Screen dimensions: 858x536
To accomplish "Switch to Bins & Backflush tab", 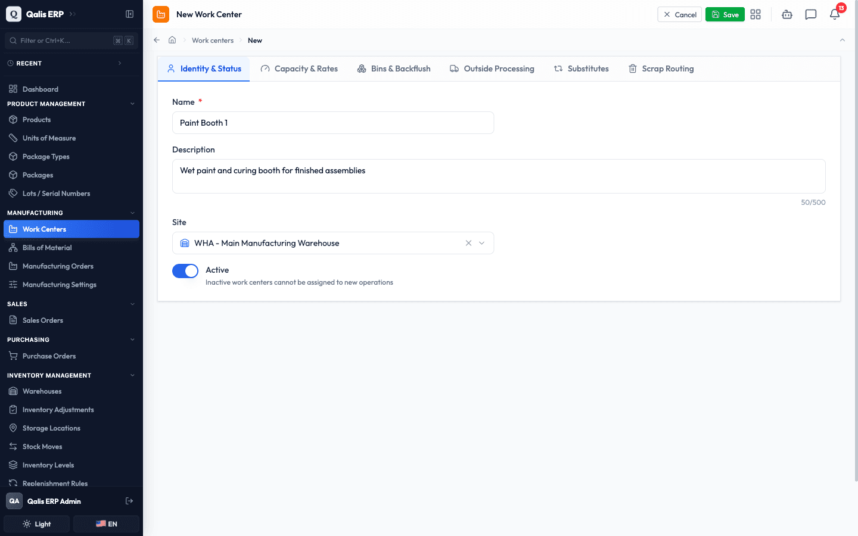I will [394, 69].
